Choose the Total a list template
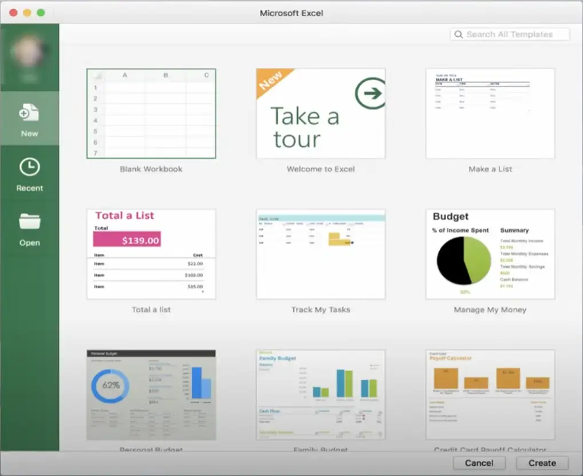Image resolution: width=583 pixels, height=476 pixels. pyautogui.click(x=151, y=254)
